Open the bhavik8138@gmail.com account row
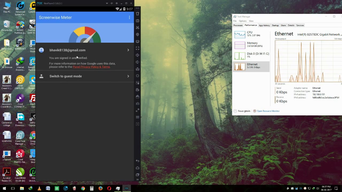Viewport: 342px width, 192px height. tap(85, 50)
